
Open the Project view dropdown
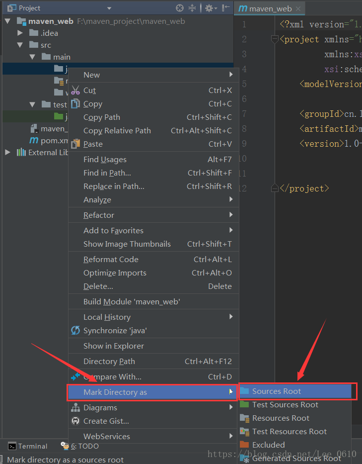pyautogui.click(x=109, y=8)
